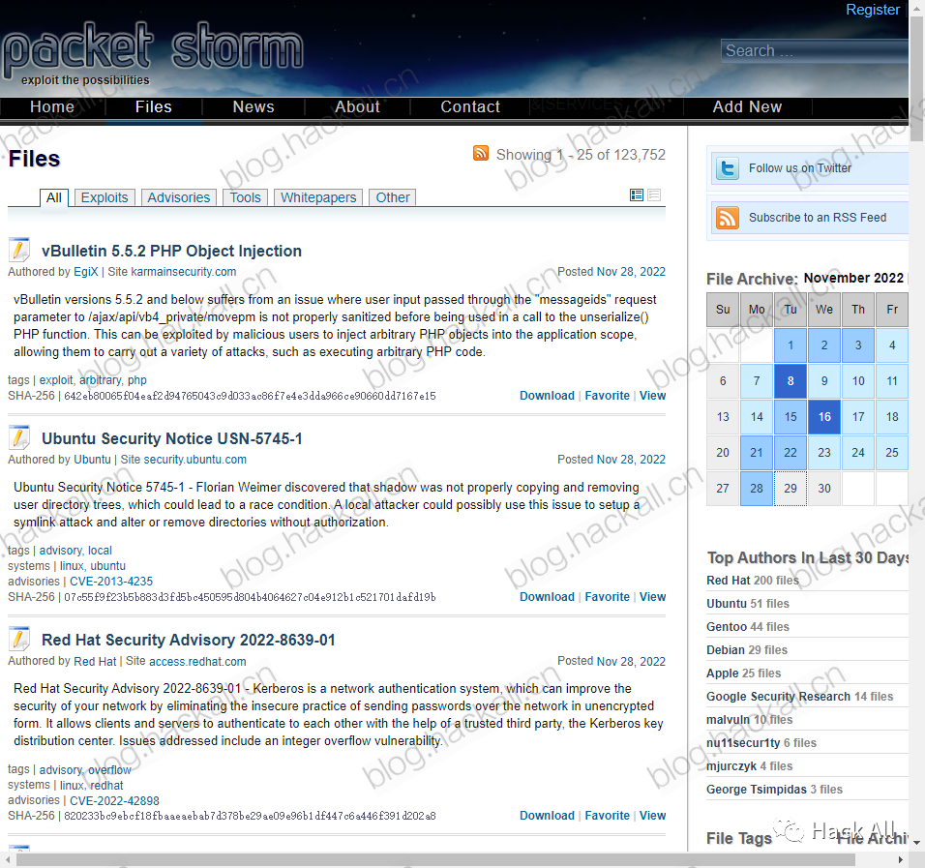925x868 pixels.
Task: Select the Tools tab
Action: [246, 197]
